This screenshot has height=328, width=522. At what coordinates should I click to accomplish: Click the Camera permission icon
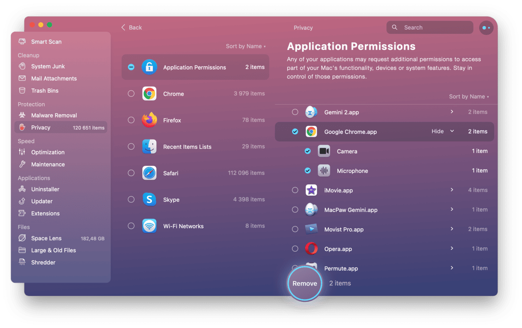[x=324, y=151]
